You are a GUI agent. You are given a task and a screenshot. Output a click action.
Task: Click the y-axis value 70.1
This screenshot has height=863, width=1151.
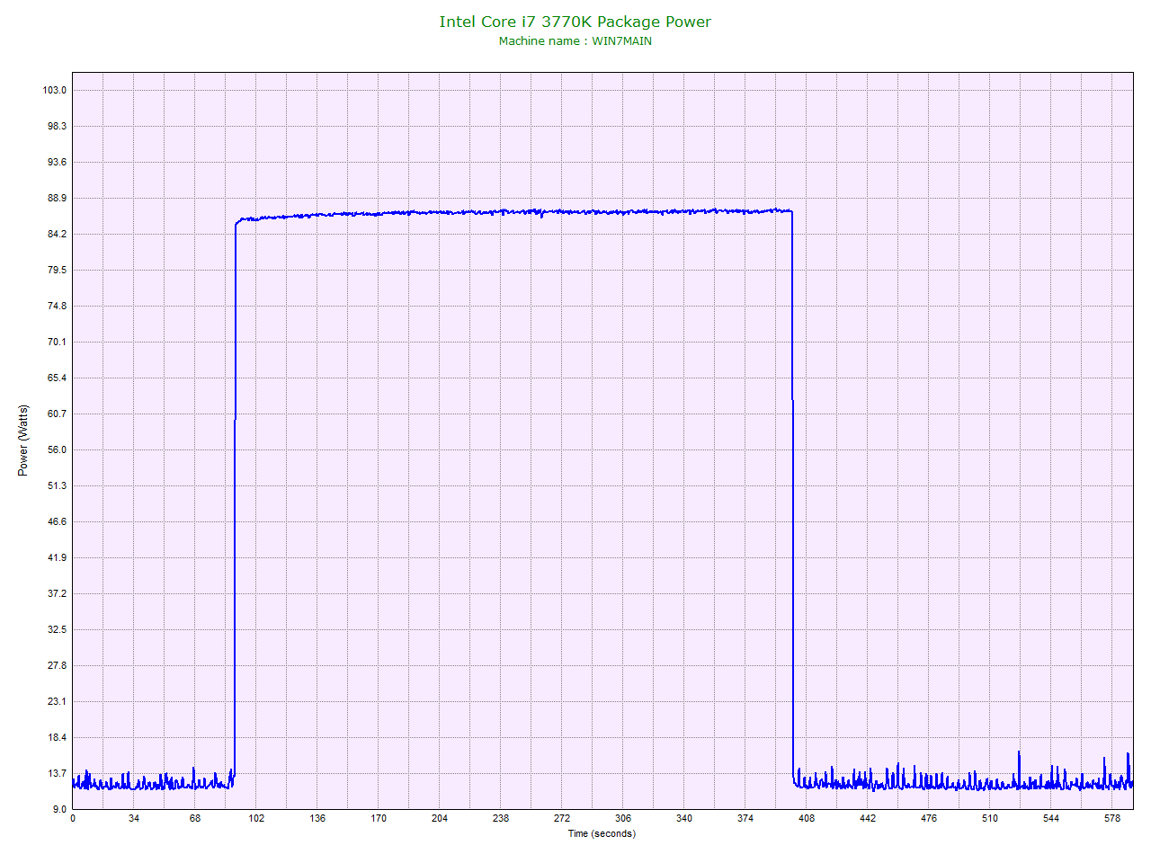[x=58, y=342]
